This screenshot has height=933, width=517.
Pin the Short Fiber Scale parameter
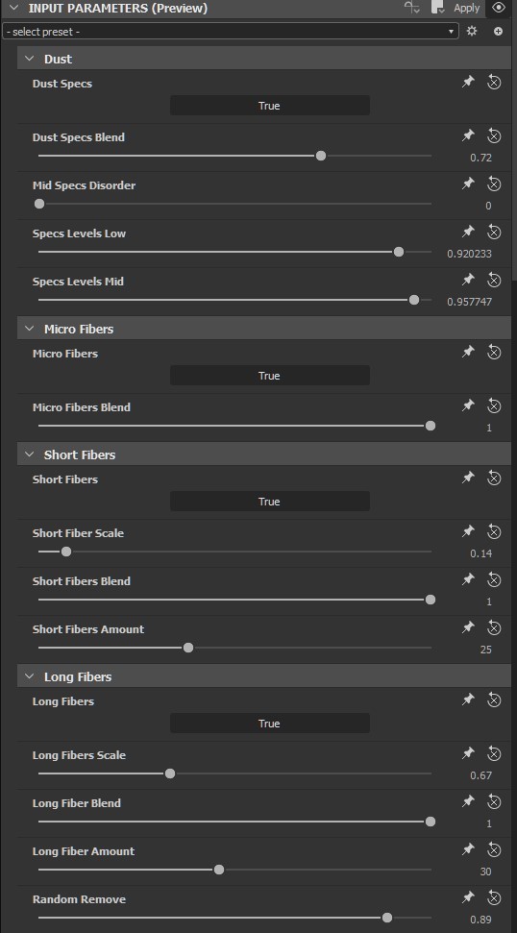[468, 531]
